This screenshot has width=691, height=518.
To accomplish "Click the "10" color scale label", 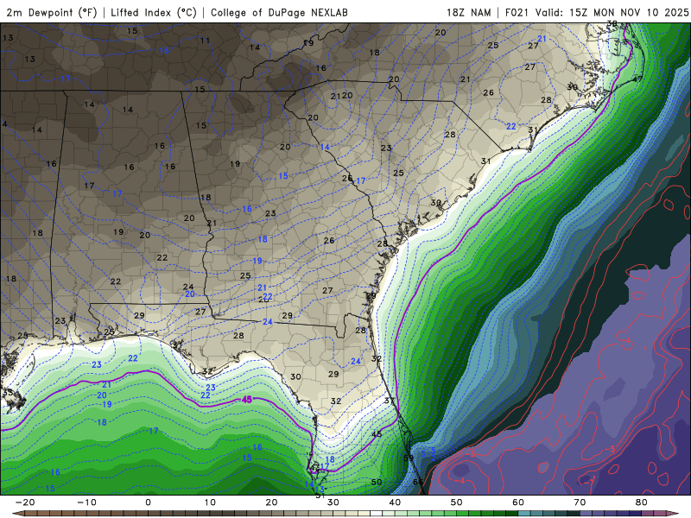I will 210,502.
